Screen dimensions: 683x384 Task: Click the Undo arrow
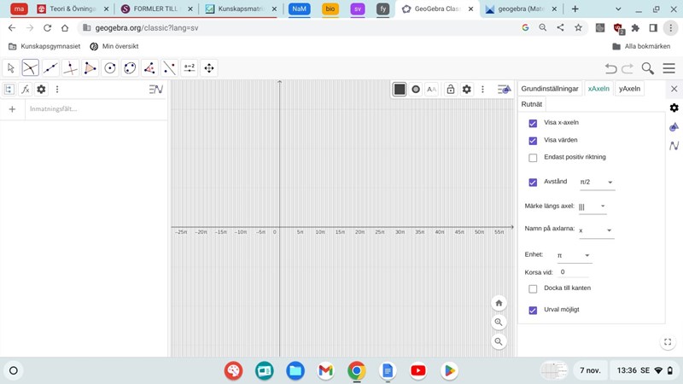610,68
